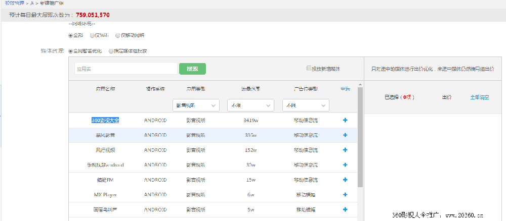Image resolution: width=506 pixels, height=221 pixels.
Task: Add 风行视频 using the plus icon
Action: 345,150
